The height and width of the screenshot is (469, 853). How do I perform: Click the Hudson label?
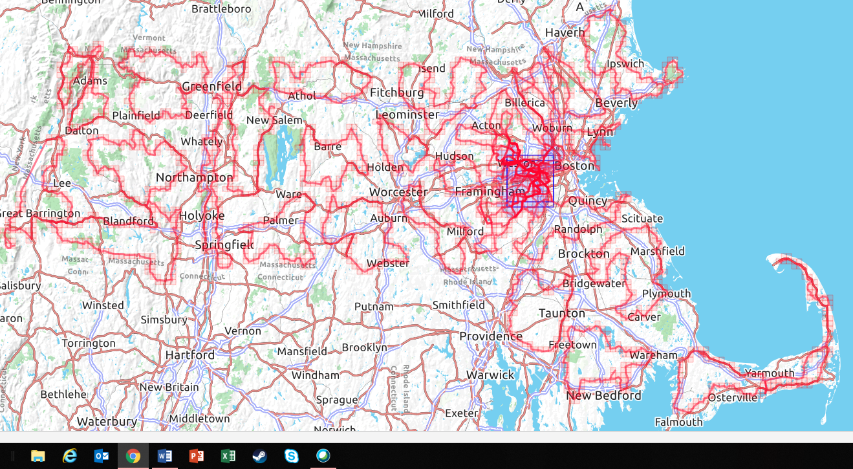point(455,156)
